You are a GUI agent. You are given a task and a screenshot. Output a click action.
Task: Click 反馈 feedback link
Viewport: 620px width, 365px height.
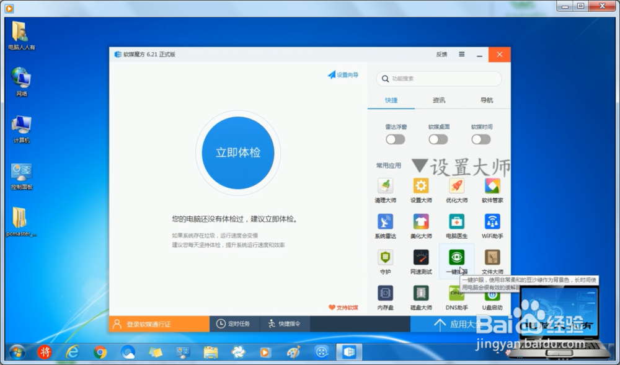(441, 55)
